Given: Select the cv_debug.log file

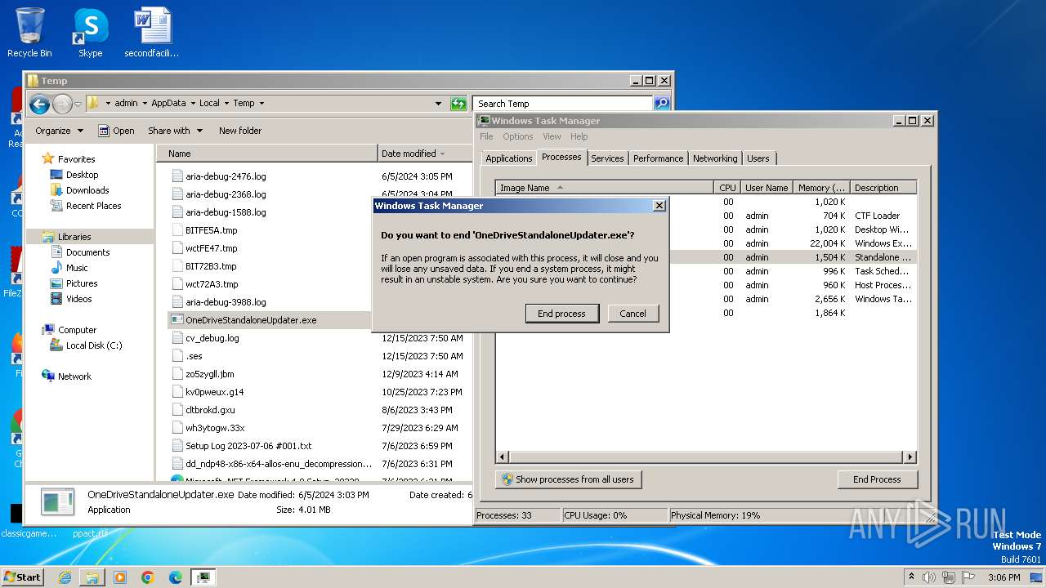Looking at the screenshot, I should 212,338.
